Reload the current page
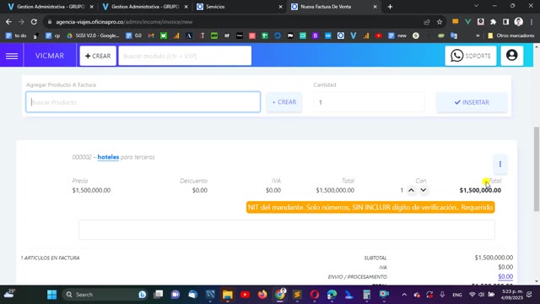Image resolution: width=540 pixels, height=304 pixels. (x=34, y=22)
